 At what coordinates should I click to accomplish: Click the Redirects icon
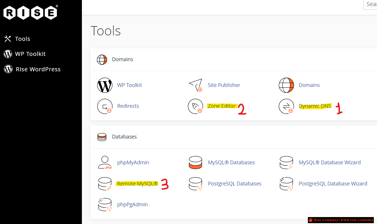click(105, 106)
